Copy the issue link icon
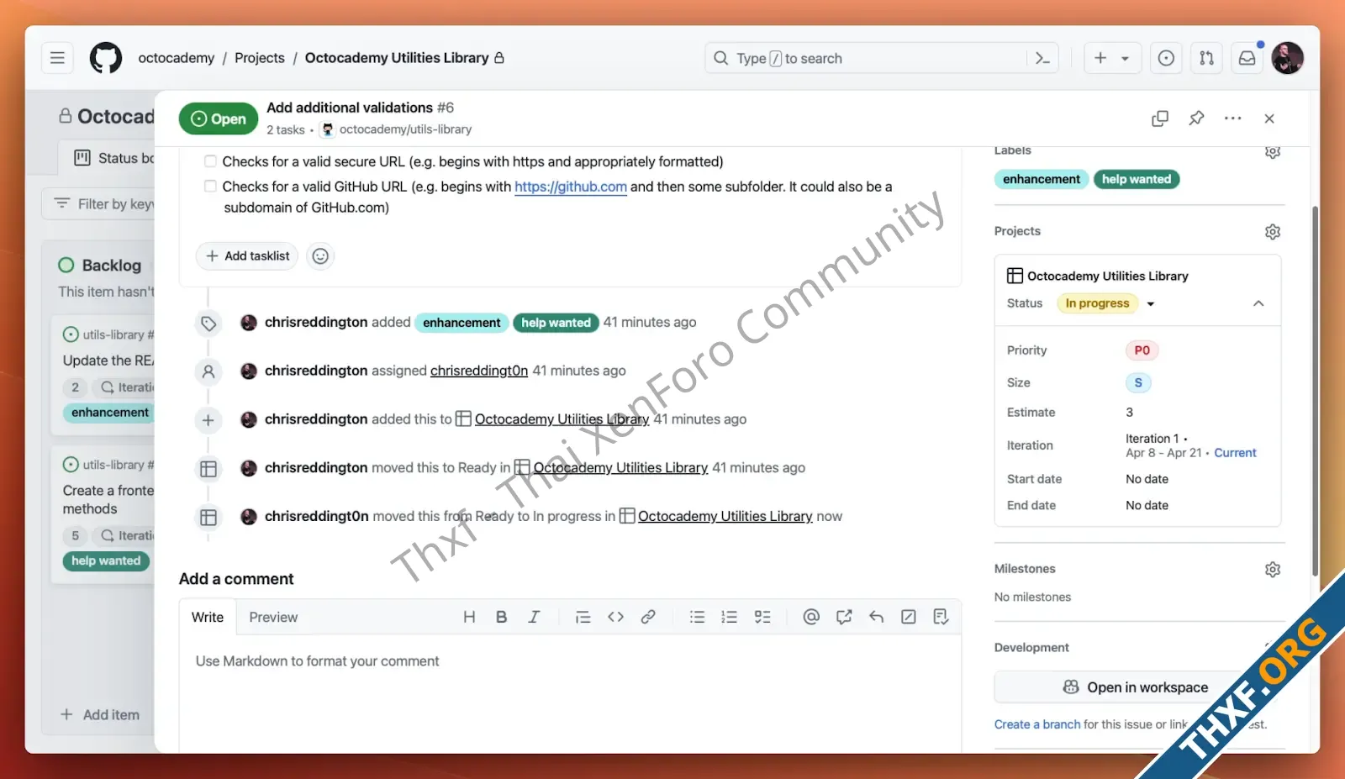This screenshot has height=779, width=1345. pos(1160,118)
